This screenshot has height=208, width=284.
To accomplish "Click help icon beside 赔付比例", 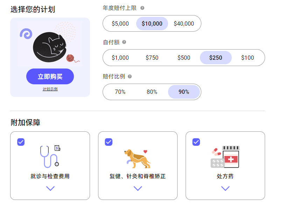I will click(x=130, y=77).
